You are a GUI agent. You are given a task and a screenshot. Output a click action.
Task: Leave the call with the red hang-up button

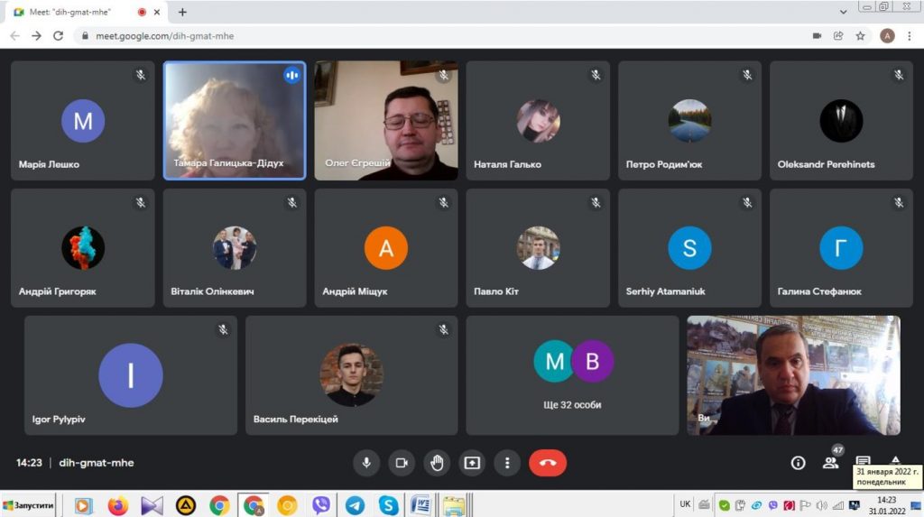coord(548,463)
